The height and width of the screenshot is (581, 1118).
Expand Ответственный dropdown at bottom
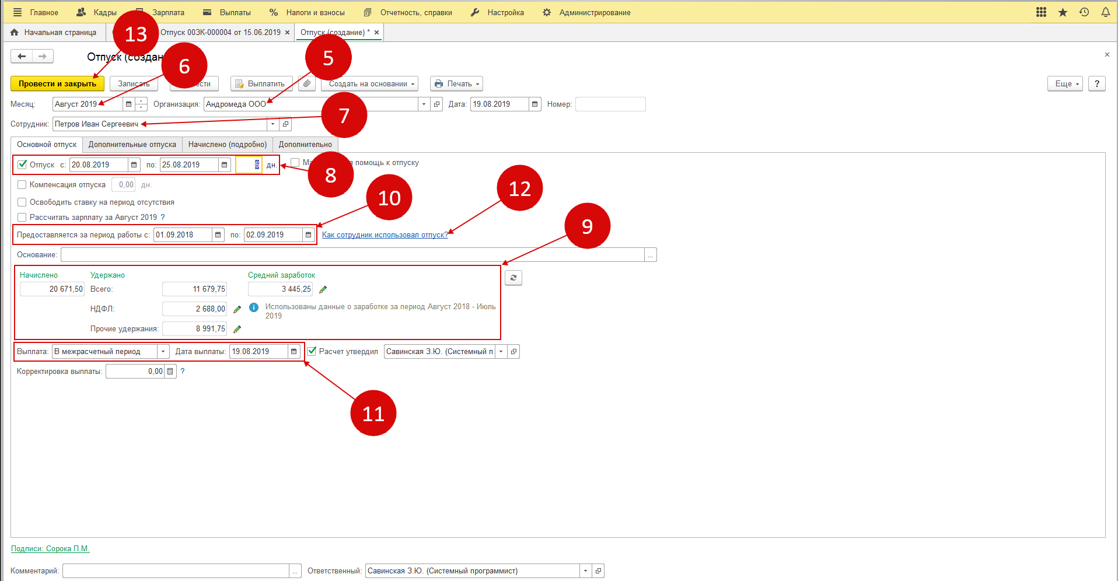(585, 571)
